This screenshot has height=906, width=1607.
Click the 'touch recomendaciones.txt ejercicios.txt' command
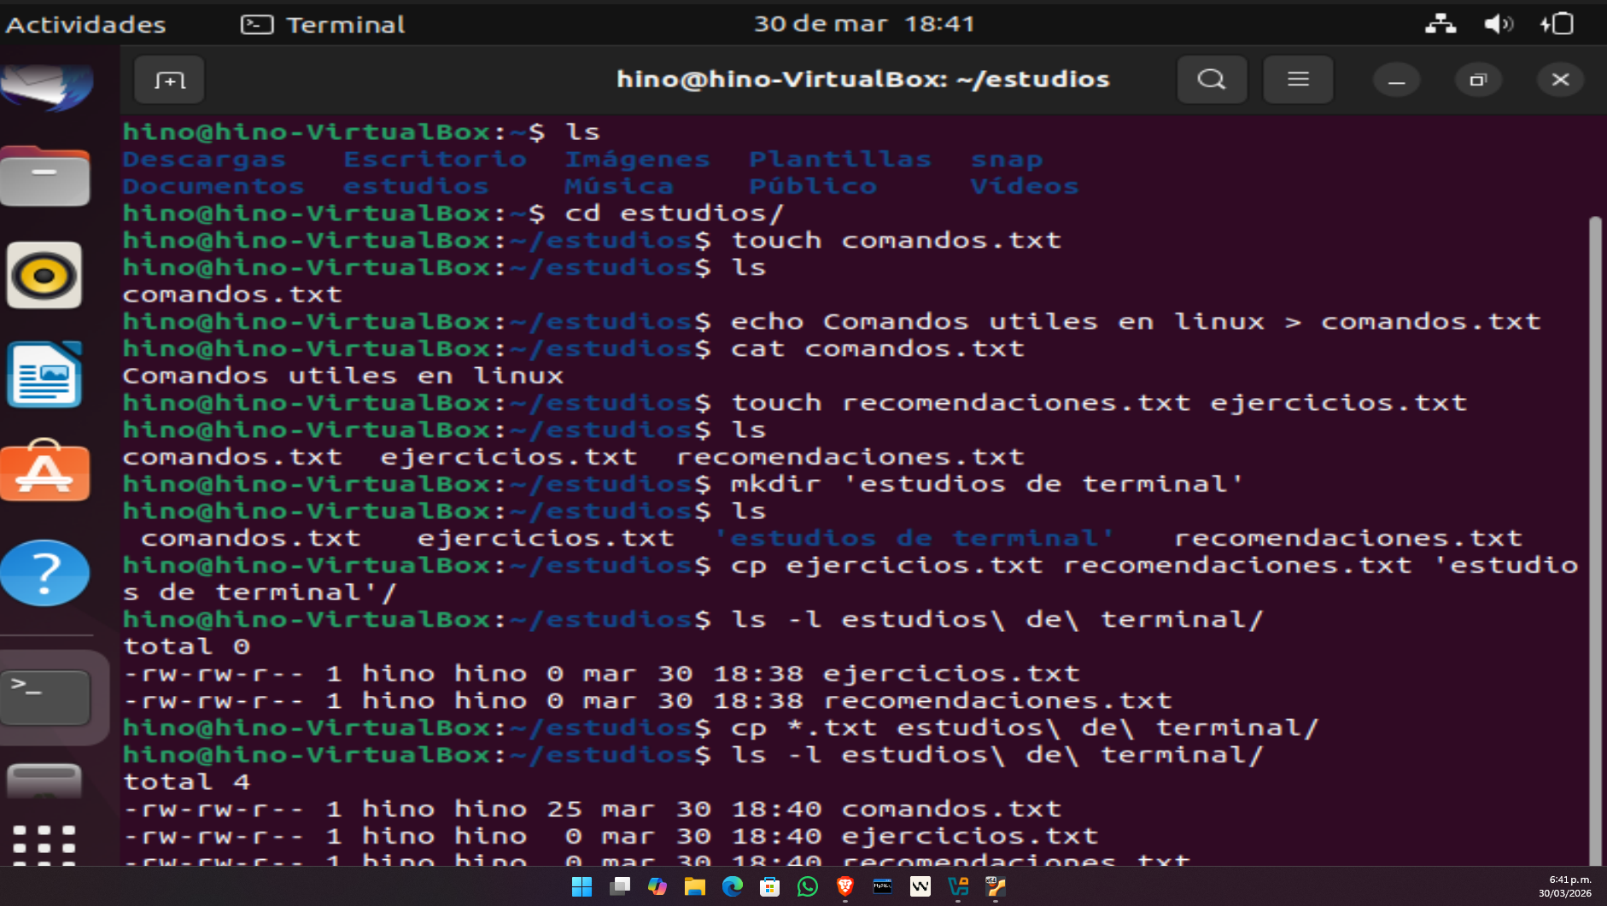click(x=1099, y=402)
